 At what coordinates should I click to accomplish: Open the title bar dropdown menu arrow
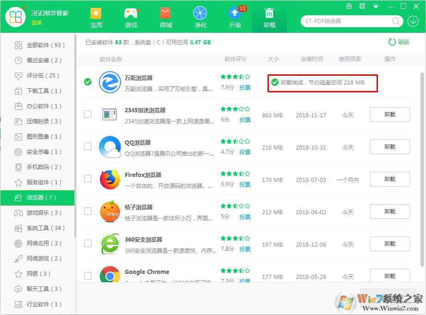[x=376, y=6]
